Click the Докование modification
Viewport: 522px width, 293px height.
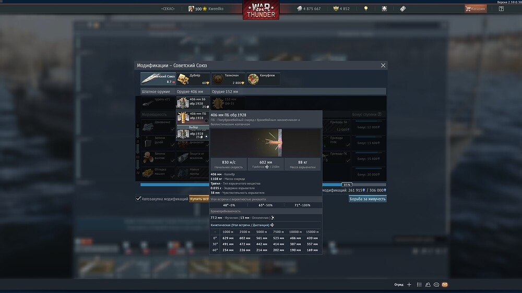[158, 126]
